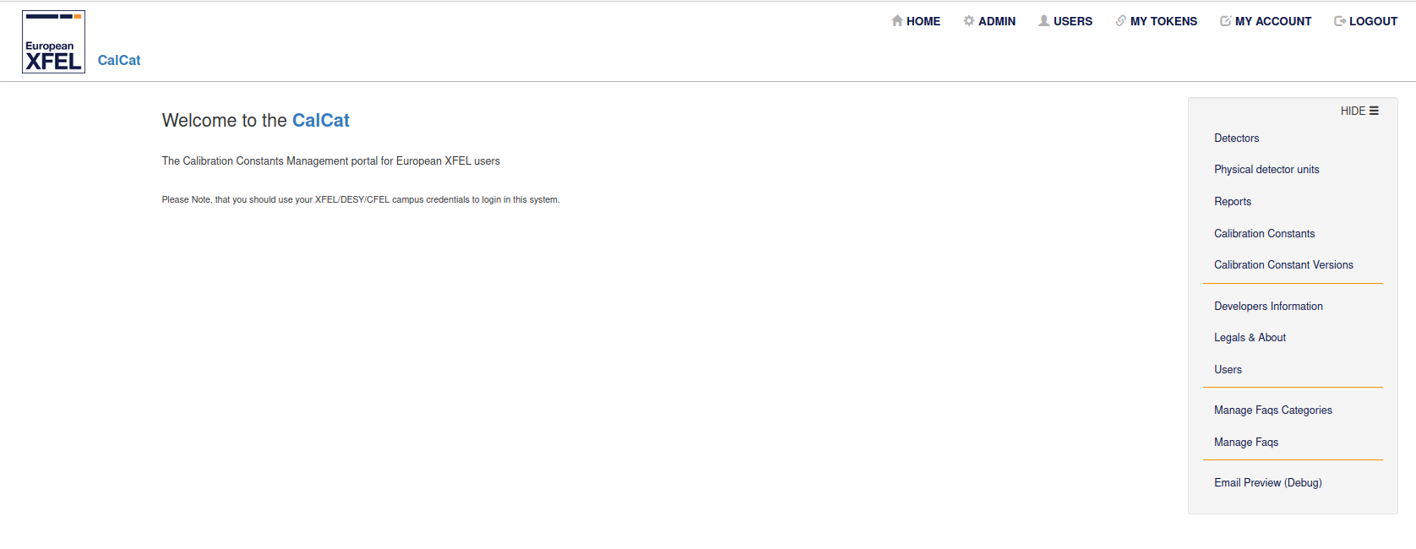Image resolution: width=1416 pixels, height=549 pixels.
Task: Click the CalCat link beside the logo
Action: (119, 60)
